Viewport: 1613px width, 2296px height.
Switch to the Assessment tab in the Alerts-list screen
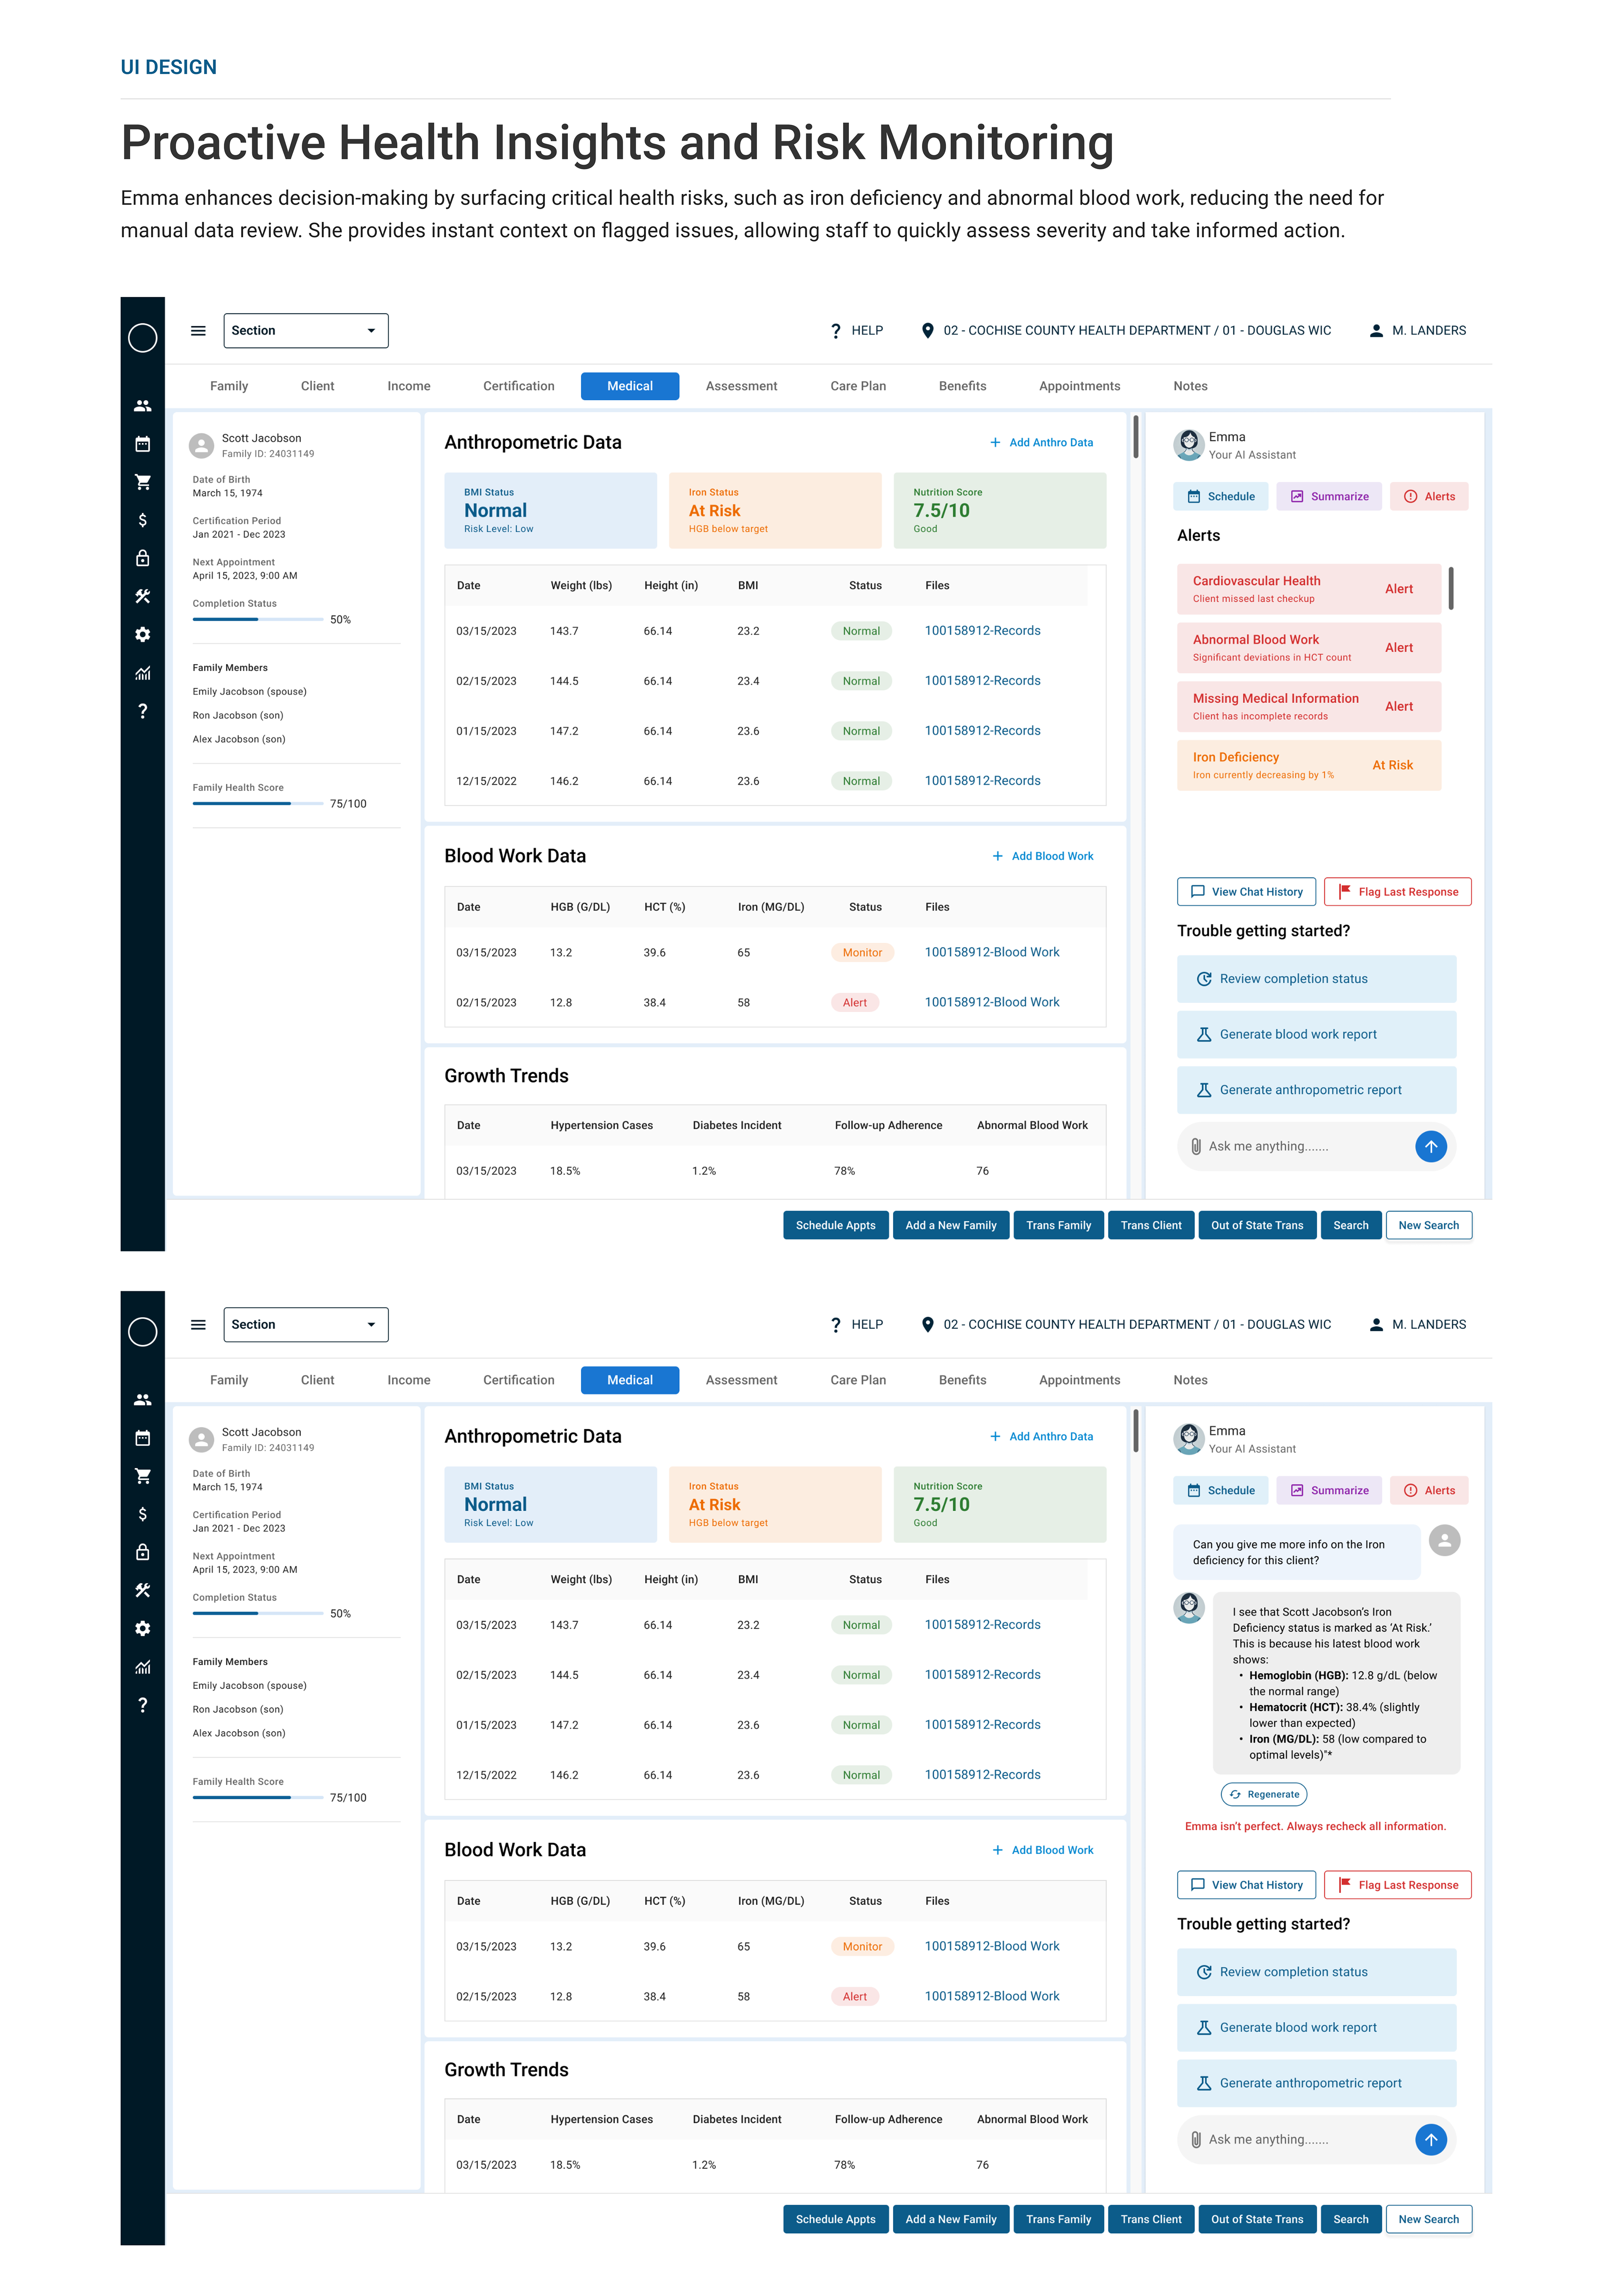click(741, 386)
